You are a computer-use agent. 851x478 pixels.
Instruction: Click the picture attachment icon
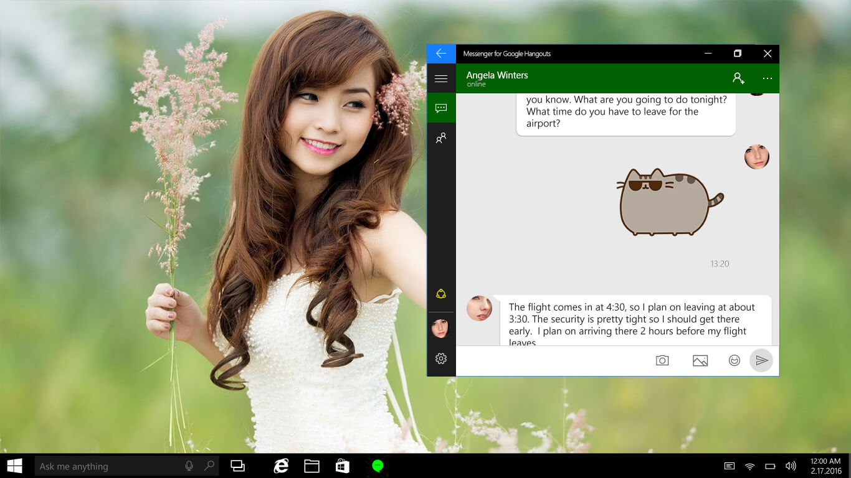point(700,360)
